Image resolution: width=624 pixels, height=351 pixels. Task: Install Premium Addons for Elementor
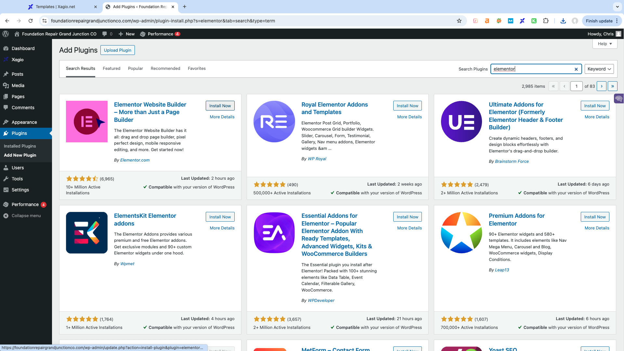595,217
